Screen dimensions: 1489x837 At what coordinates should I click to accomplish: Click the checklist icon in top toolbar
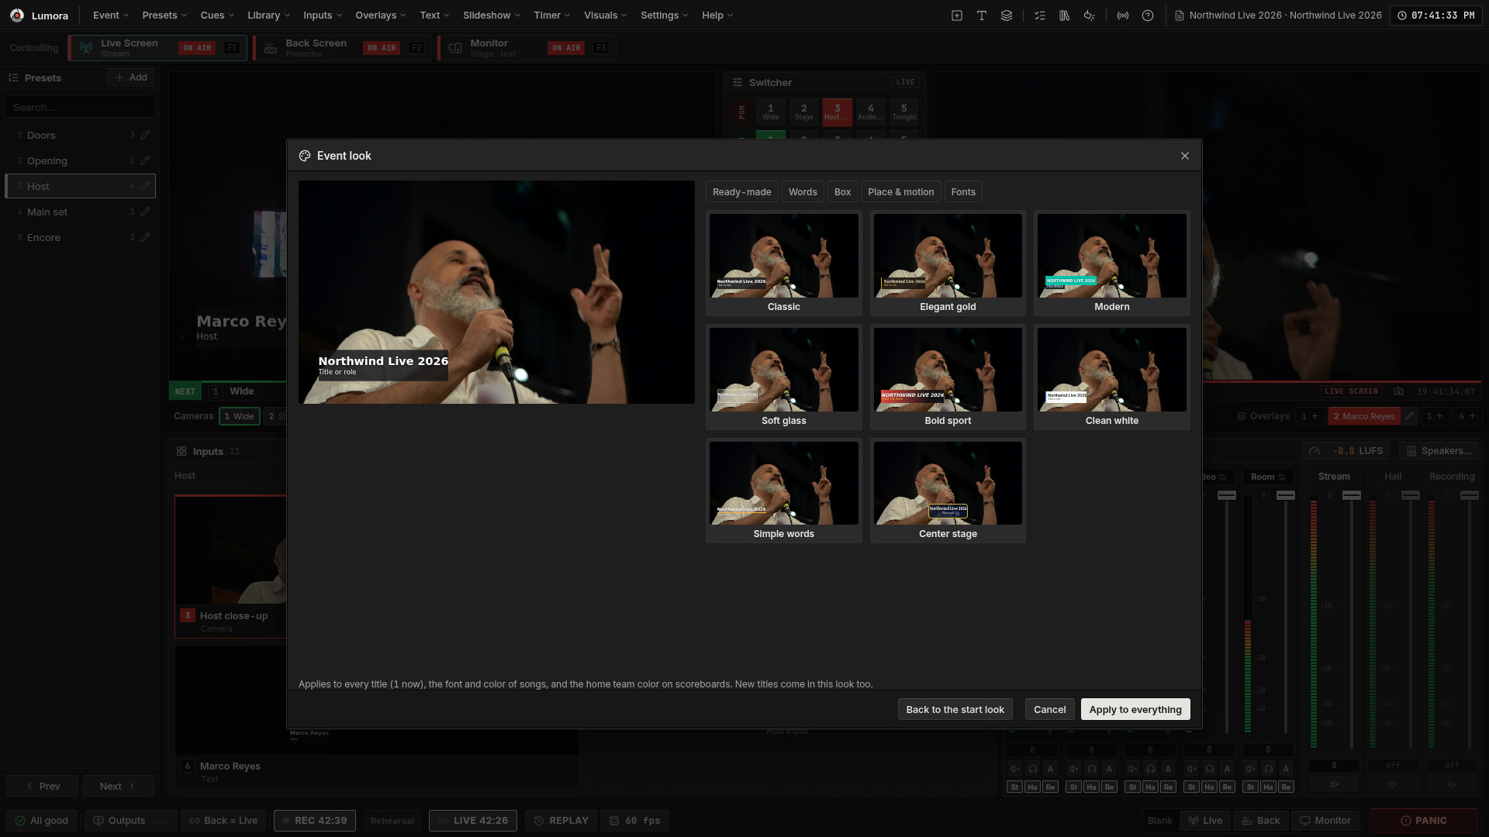pyautogui.click(x=1040, y=15)
